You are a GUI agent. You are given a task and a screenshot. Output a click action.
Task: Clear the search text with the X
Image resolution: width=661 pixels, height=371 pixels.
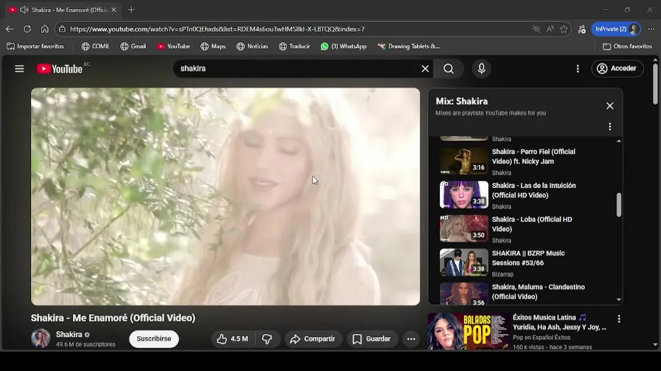(425, 69)
